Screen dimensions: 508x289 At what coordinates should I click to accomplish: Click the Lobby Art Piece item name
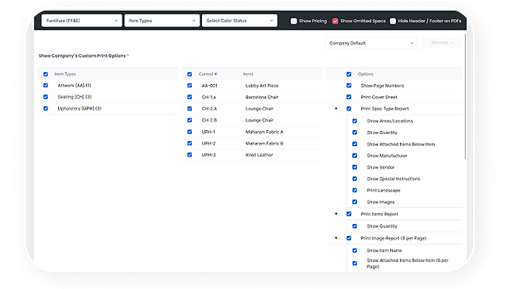click(262, 86)
